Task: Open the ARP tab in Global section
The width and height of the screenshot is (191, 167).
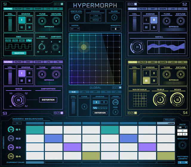Action: coord(95,92)
